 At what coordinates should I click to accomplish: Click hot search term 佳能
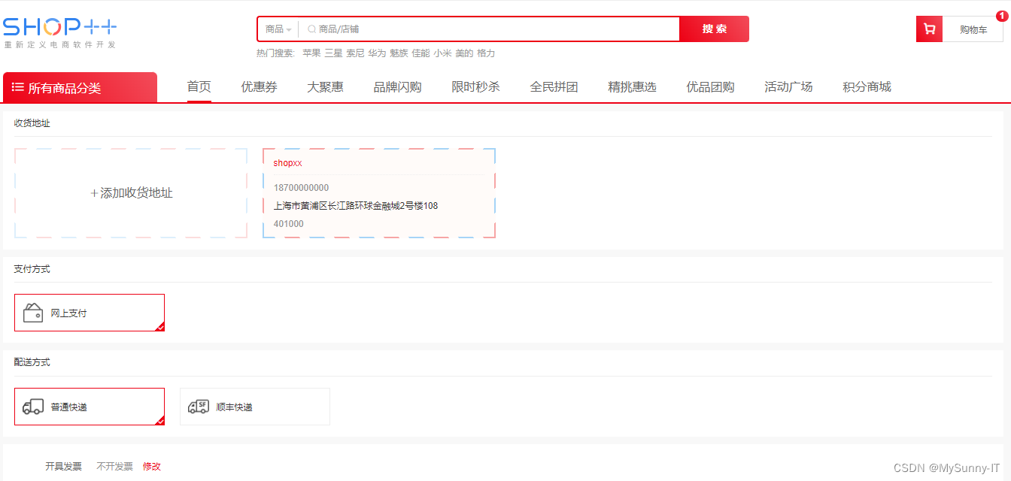[420, 53]
